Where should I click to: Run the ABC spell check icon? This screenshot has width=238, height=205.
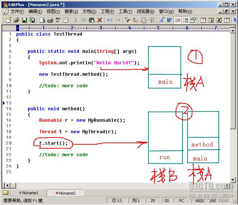pos(58,20)
